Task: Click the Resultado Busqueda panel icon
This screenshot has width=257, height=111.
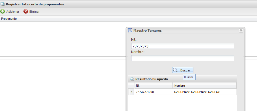Action: click(132, 79)
